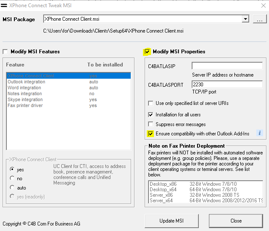
Task: Click the Server_x86 entry in printer list
Action: point(161,195)
